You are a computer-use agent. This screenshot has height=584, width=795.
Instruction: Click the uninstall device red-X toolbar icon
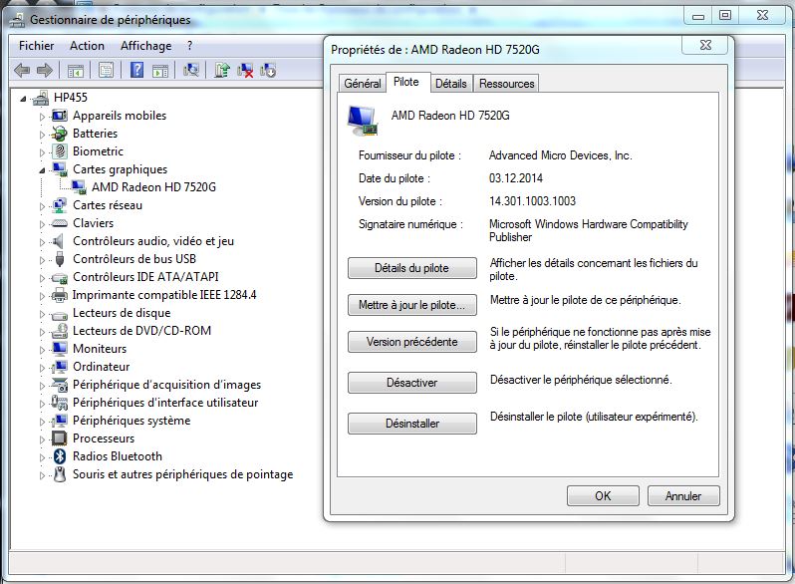[245, 70]
